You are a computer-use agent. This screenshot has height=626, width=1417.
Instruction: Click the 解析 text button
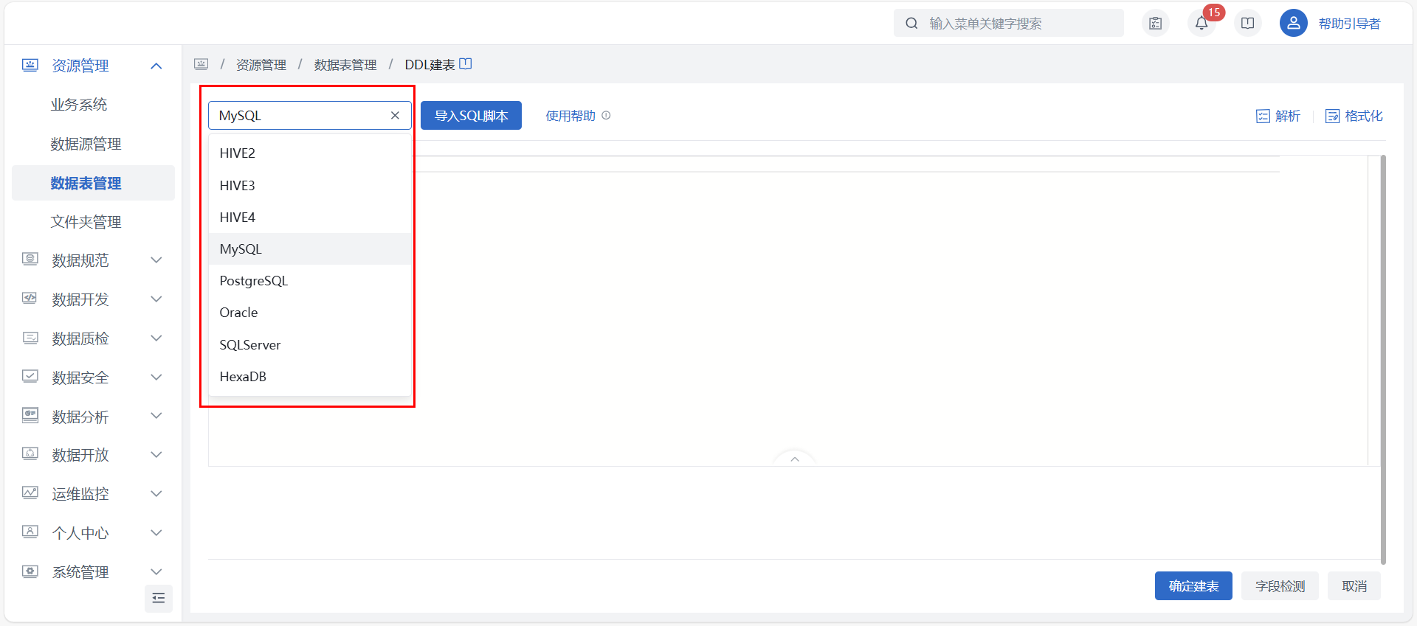tap(1288, 116)
